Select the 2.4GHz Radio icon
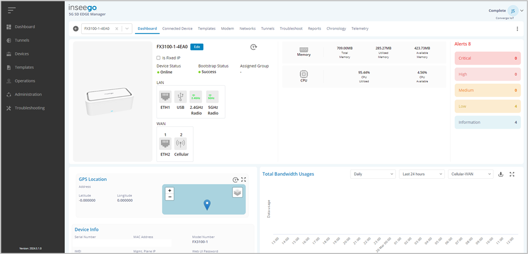The image size is (528, 254). [x=196, y=97]
